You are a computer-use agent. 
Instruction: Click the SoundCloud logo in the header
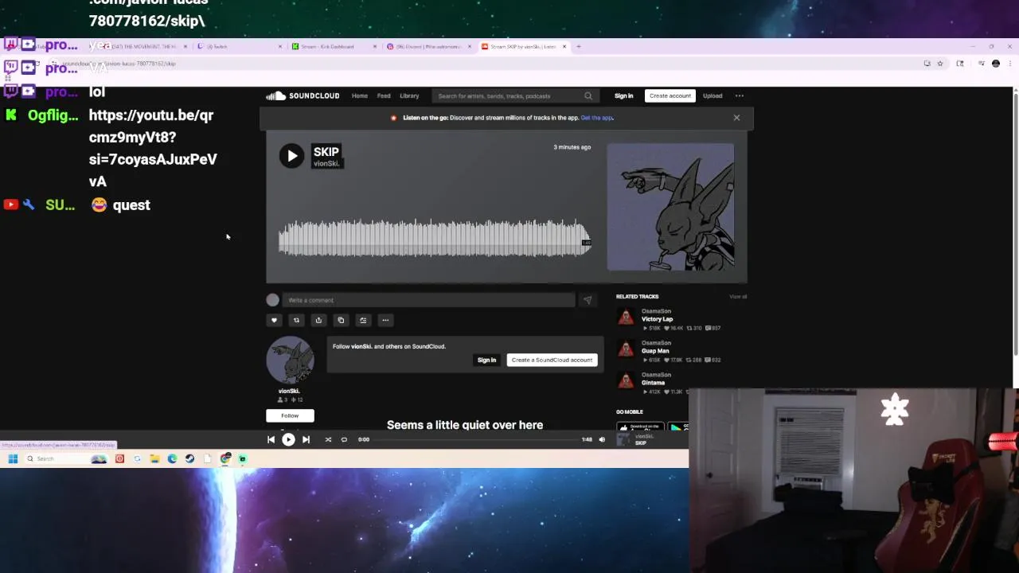tap(303, 95)
